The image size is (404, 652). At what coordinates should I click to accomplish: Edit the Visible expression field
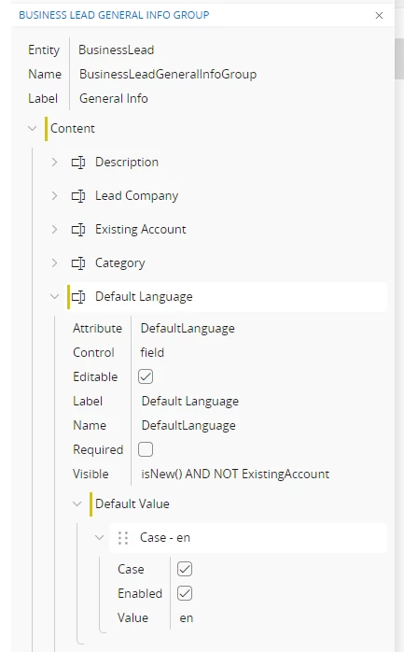coord(235,474)
